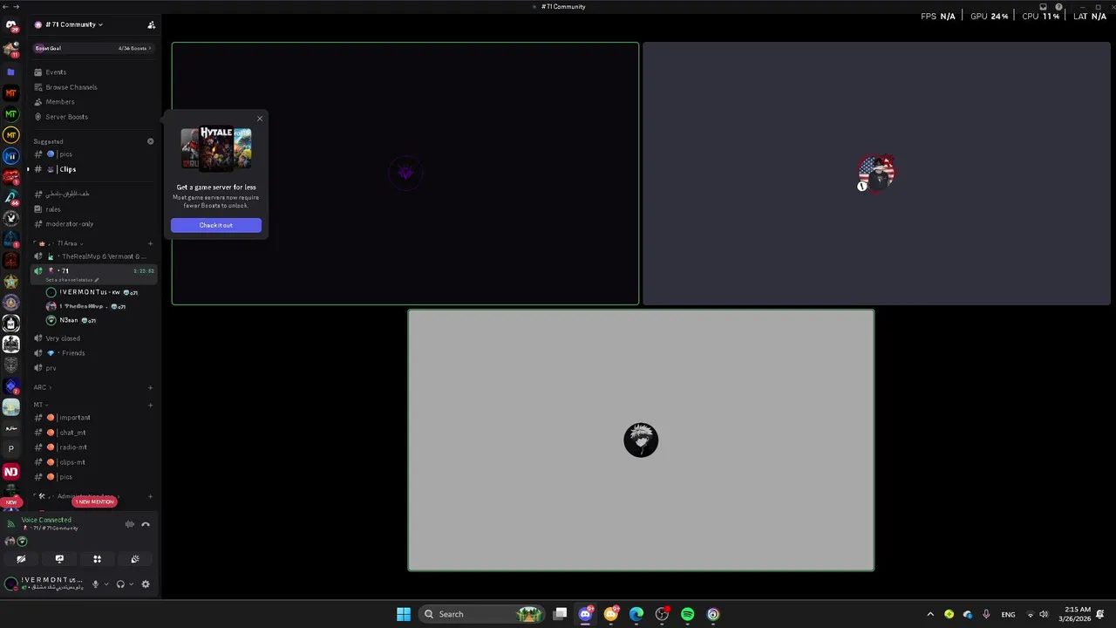Image resolution: width=1116 pixels, height=628 pixels.
Task: Open the soundboard icon
Action: pyautogui.click(x=135, y=559)
